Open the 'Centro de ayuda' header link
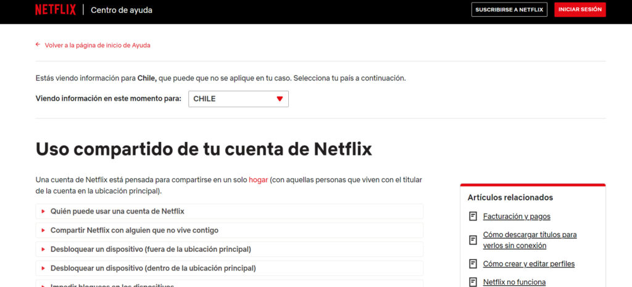The width and height of the screenshot is (632, 287). (121, 10)
